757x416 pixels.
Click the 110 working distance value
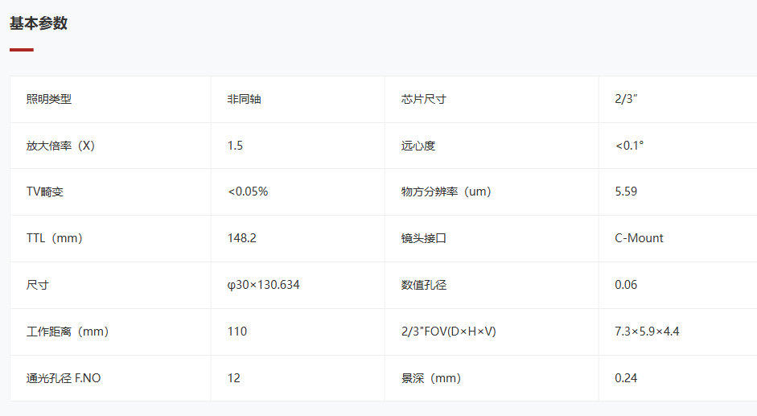[237, 332]
